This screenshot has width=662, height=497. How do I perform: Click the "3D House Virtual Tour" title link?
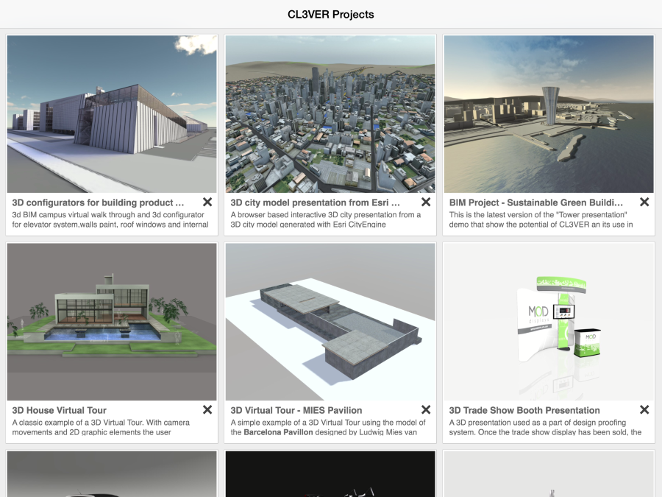point(59,410)
